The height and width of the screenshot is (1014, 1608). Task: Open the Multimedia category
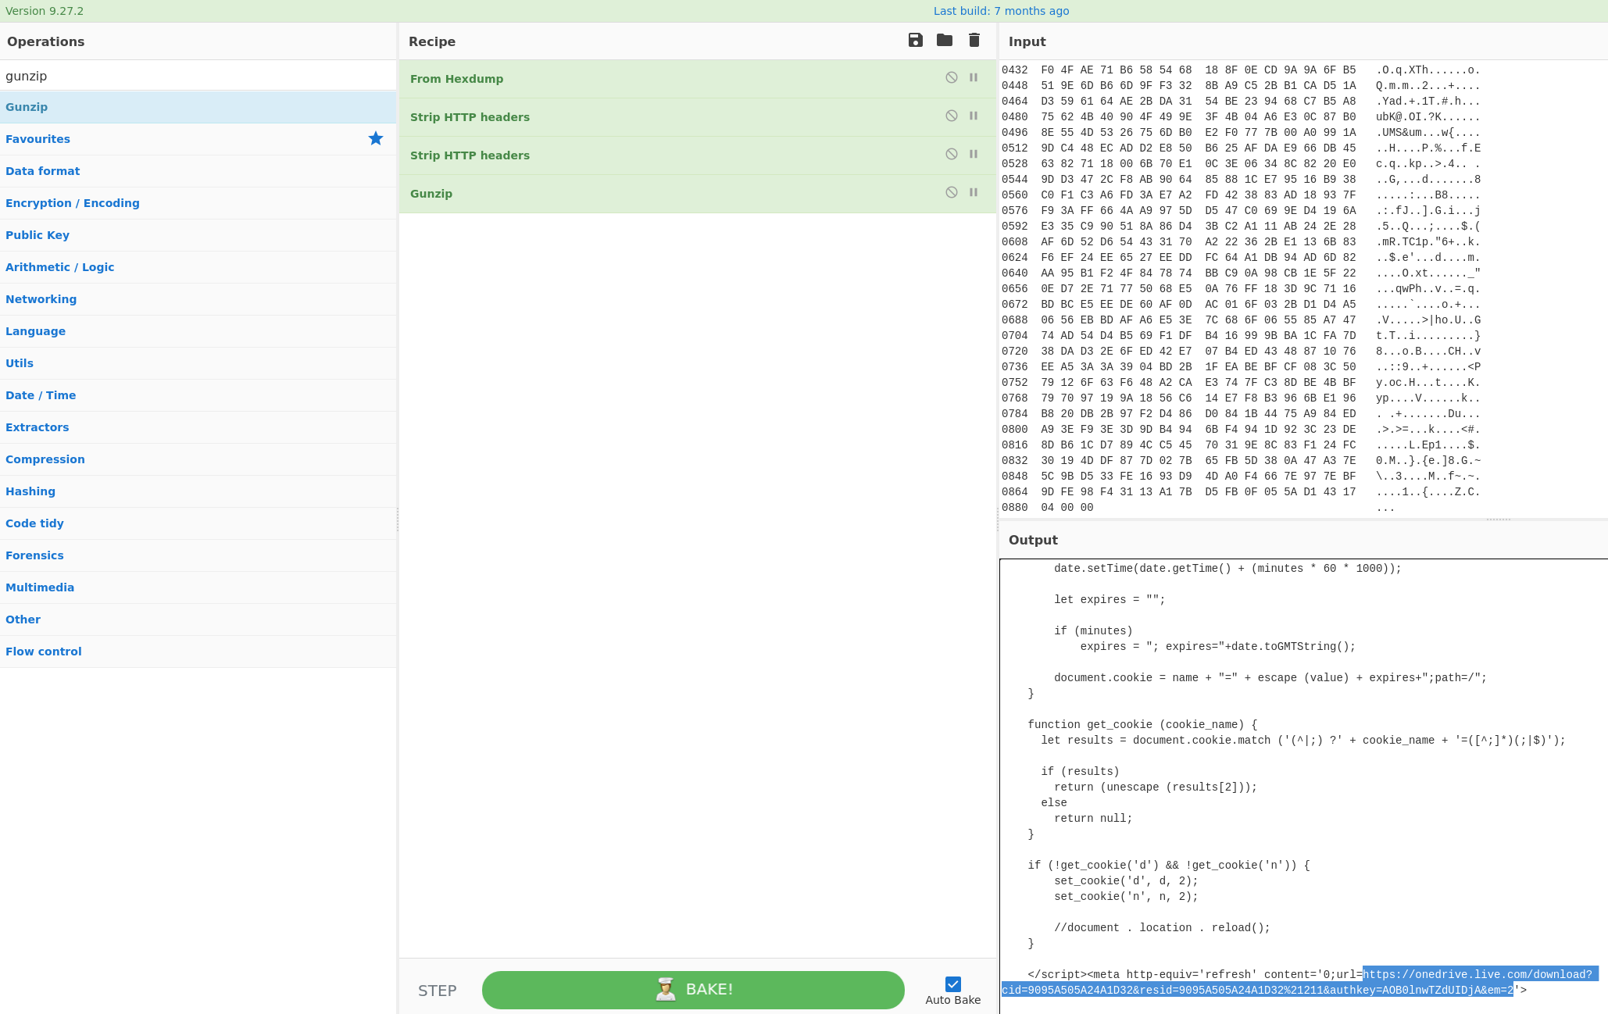click(x=198, y=587)
